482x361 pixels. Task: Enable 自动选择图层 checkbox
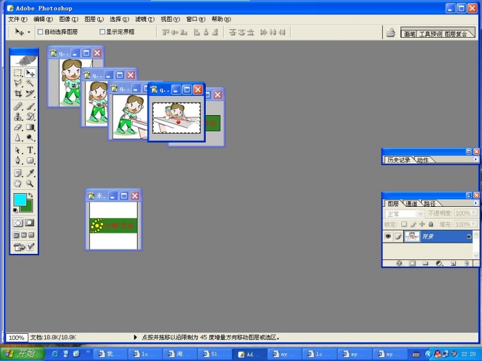point(40,32)
